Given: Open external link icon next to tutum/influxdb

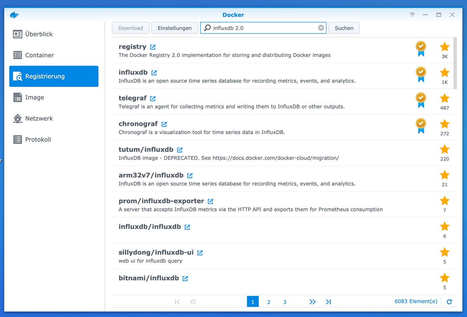Looking at the screenshot, I should pos(180,150).
